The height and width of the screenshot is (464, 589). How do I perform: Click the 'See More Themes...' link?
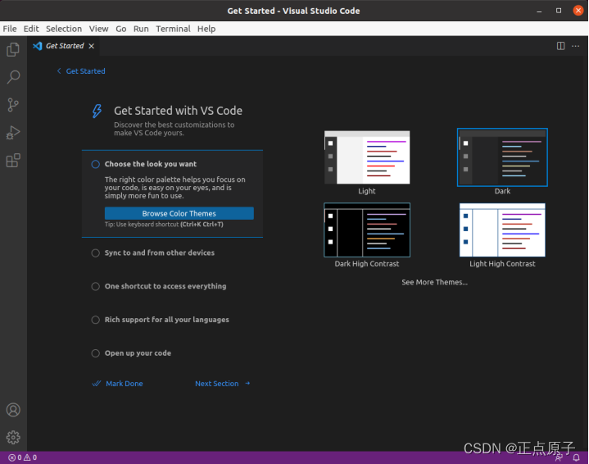[435, 282]
